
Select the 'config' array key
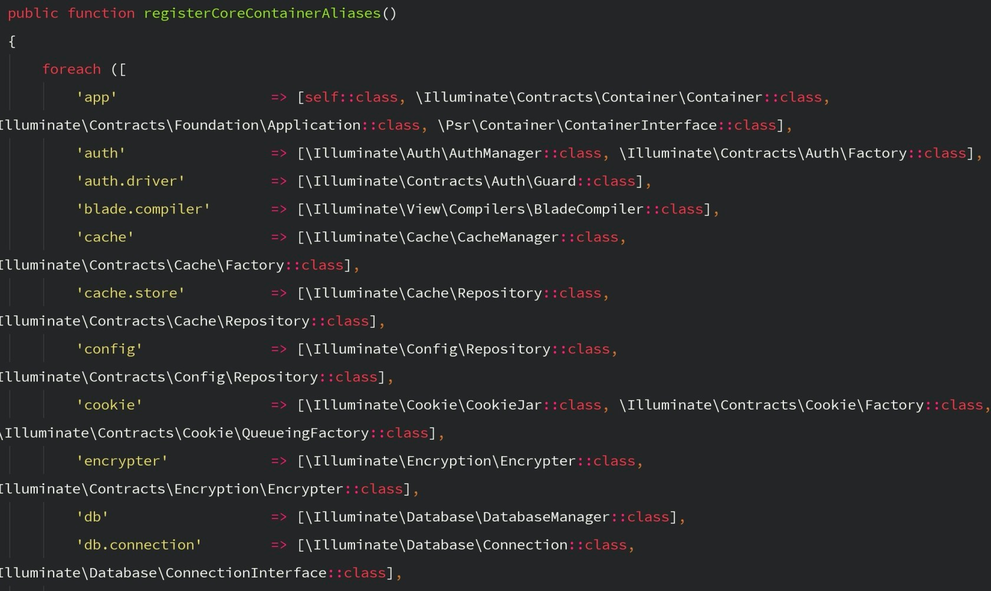pyautogui.click(x=109, y=349)
